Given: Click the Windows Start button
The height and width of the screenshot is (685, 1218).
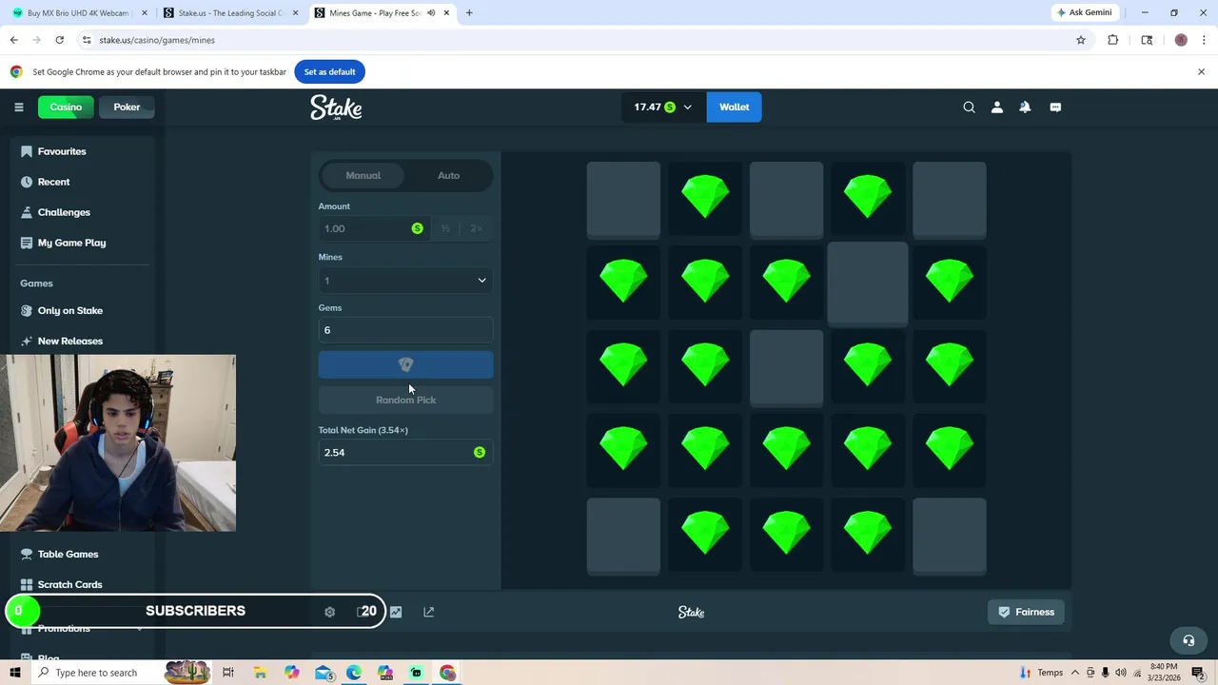Looking at the screenshot, I should (15, 673).
